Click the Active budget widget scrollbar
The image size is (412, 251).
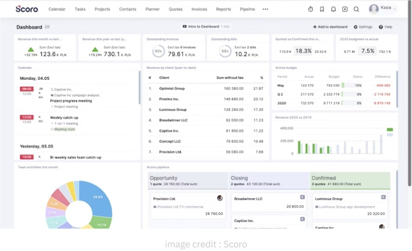coord(397,89)
